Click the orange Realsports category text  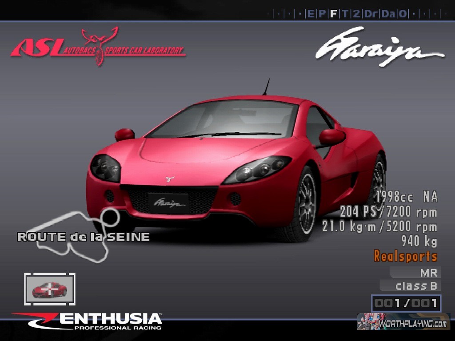point(405,256)
